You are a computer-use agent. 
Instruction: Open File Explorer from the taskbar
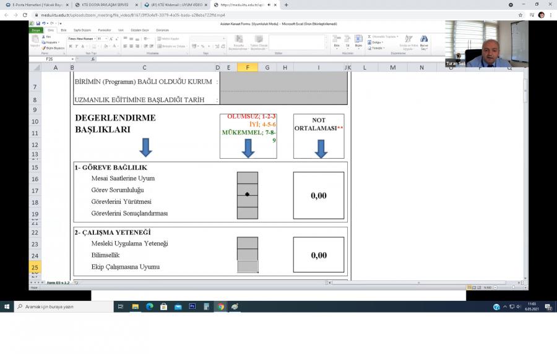click(135, 306)
